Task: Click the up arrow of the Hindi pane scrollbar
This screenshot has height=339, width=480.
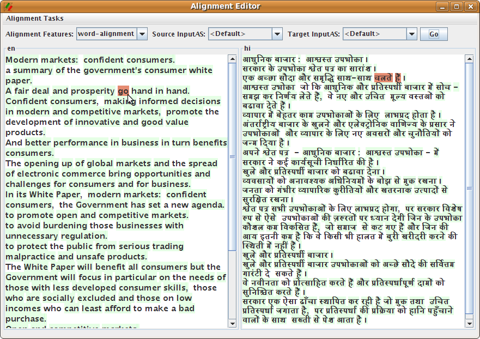Action: (469, 57)
